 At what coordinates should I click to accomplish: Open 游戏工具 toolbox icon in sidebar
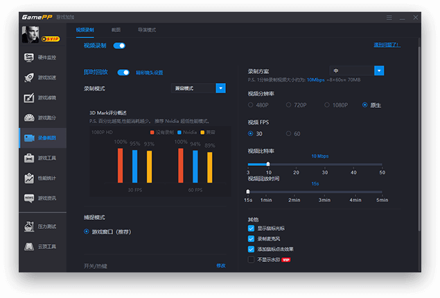coord(40,158)
